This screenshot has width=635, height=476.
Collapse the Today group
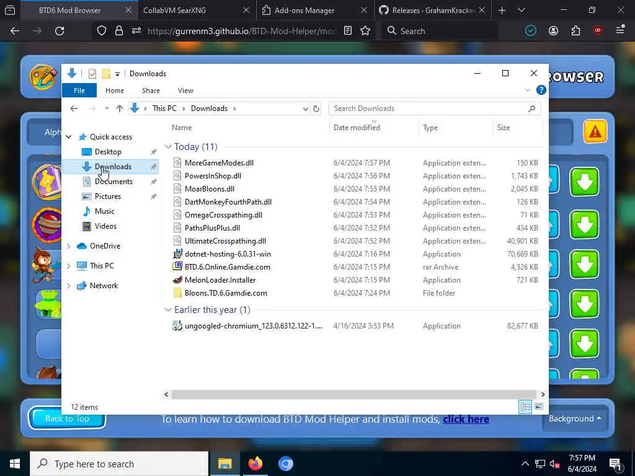(x=168, y=146)
